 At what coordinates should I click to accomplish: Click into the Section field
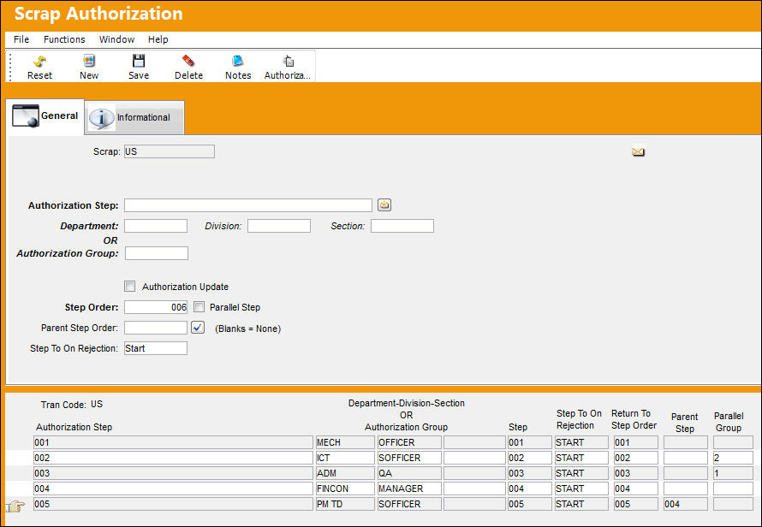(x=402, y=226)
